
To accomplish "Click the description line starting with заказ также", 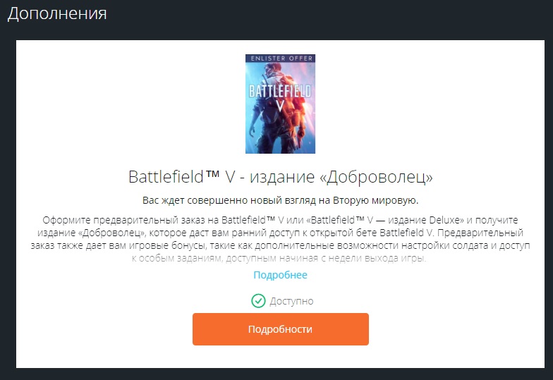I will [x=281, y=245].
